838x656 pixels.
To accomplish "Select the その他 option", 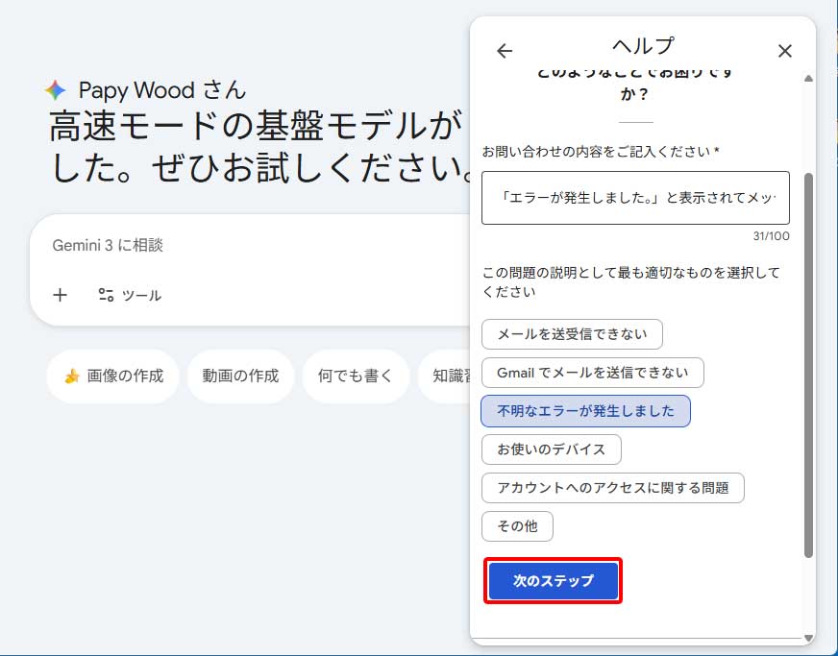I will click(517, 526).
